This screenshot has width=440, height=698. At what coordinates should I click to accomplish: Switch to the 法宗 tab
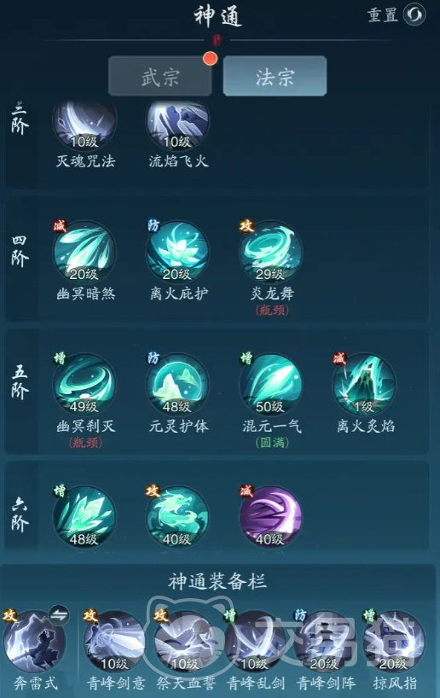[275, 76]
